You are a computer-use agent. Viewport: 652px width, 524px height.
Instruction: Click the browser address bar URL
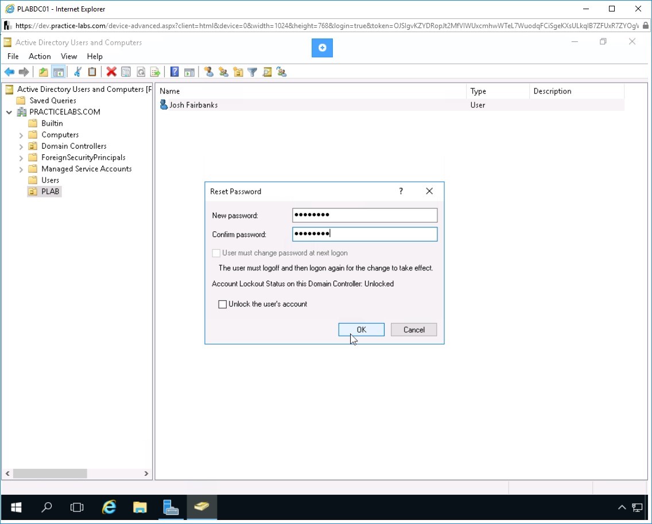click(327, 26)
